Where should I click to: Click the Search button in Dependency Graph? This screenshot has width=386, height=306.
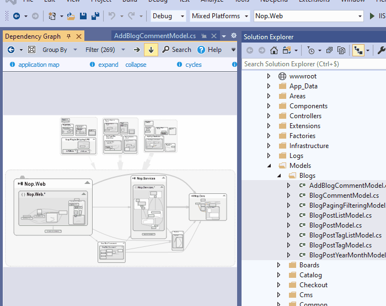[x=176, y=50]
